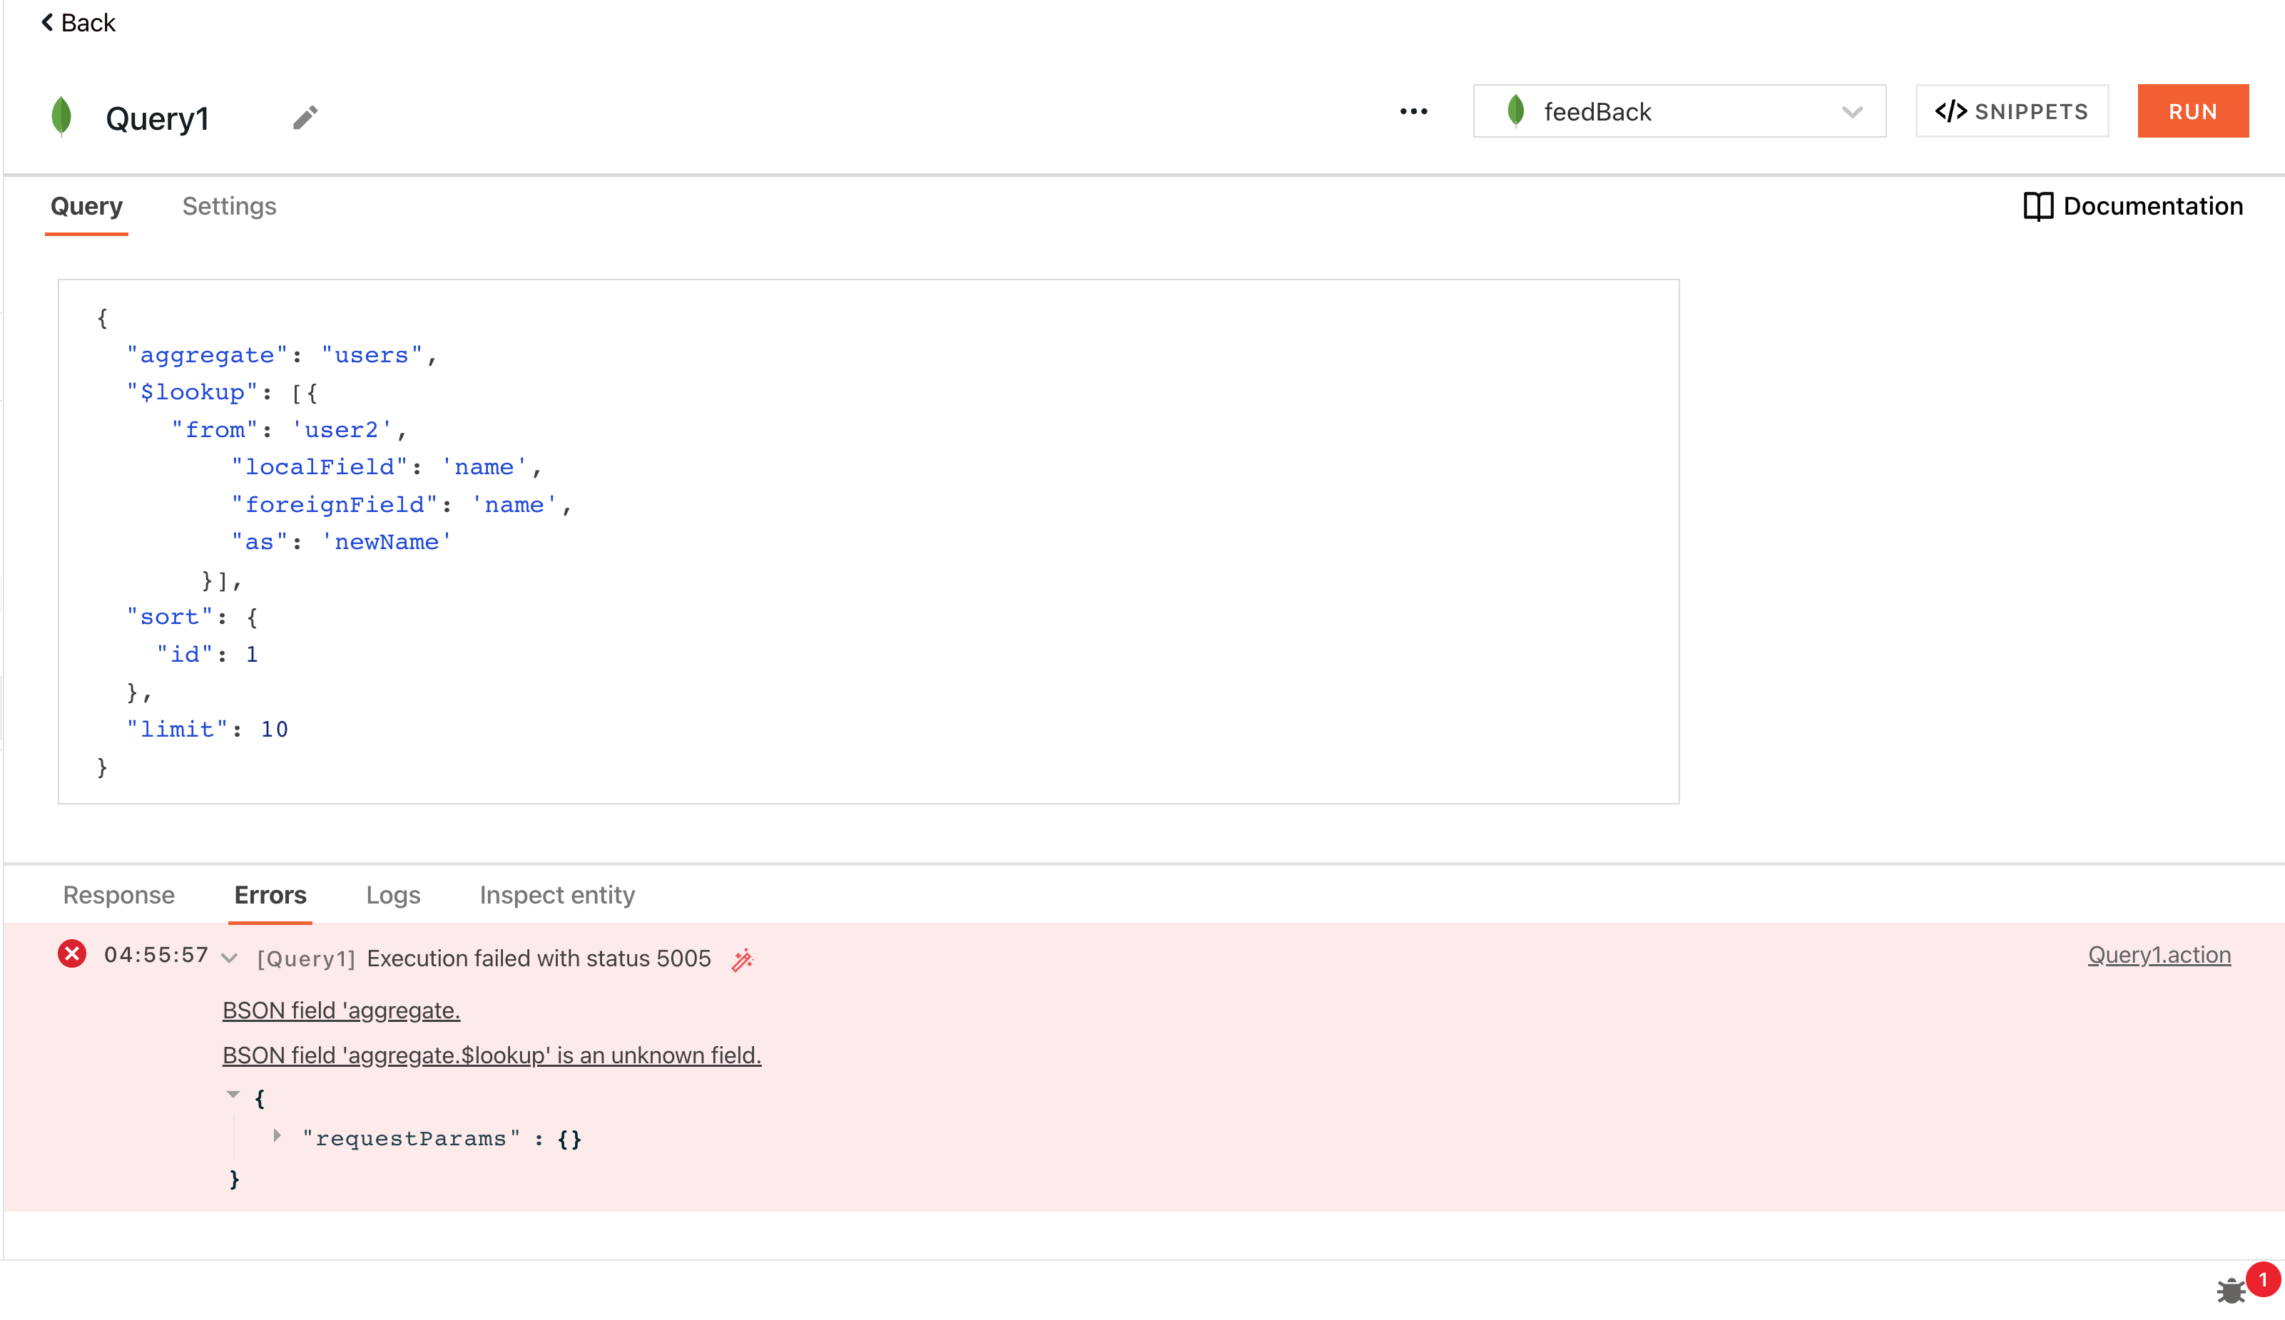Open the Response tab

coord(119,896)
